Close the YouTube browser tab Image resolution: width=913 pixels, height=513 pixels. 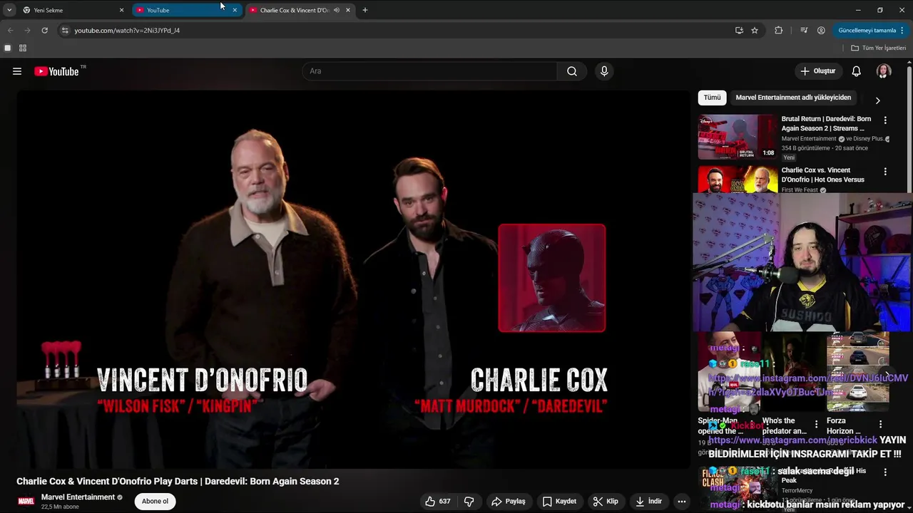(x=235, y=10)
